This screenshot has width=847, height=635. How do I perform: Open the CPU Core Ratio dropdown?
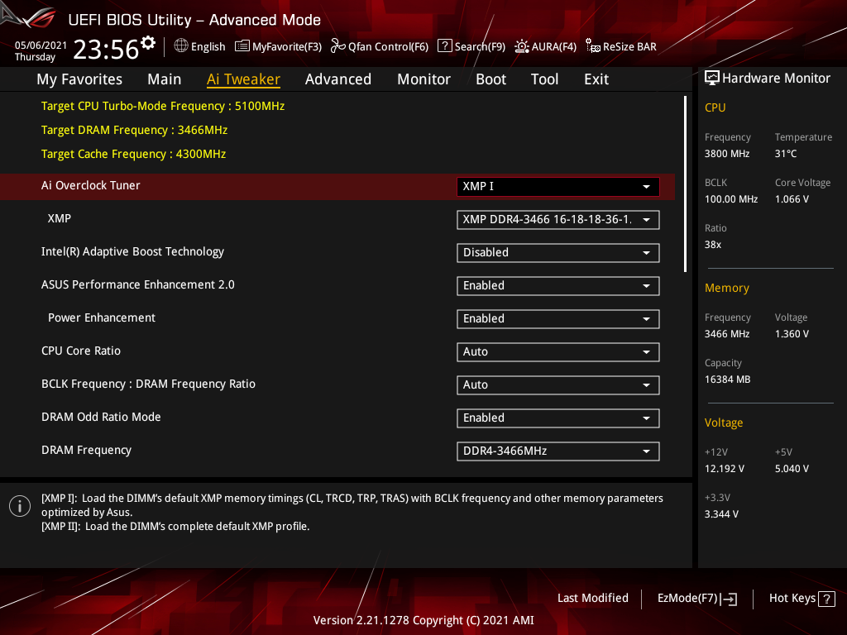pyautogui.click(x=558, y=352)
